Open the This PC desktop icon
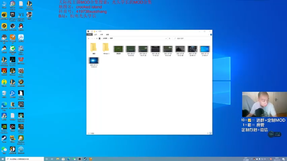The height and width of the screenshot is (161, 287). tap(4, 5)
